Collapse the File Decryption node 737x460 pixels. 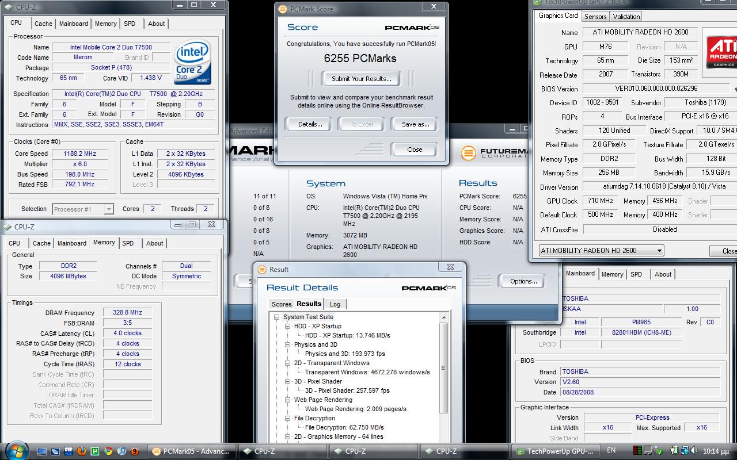point(288,418)
